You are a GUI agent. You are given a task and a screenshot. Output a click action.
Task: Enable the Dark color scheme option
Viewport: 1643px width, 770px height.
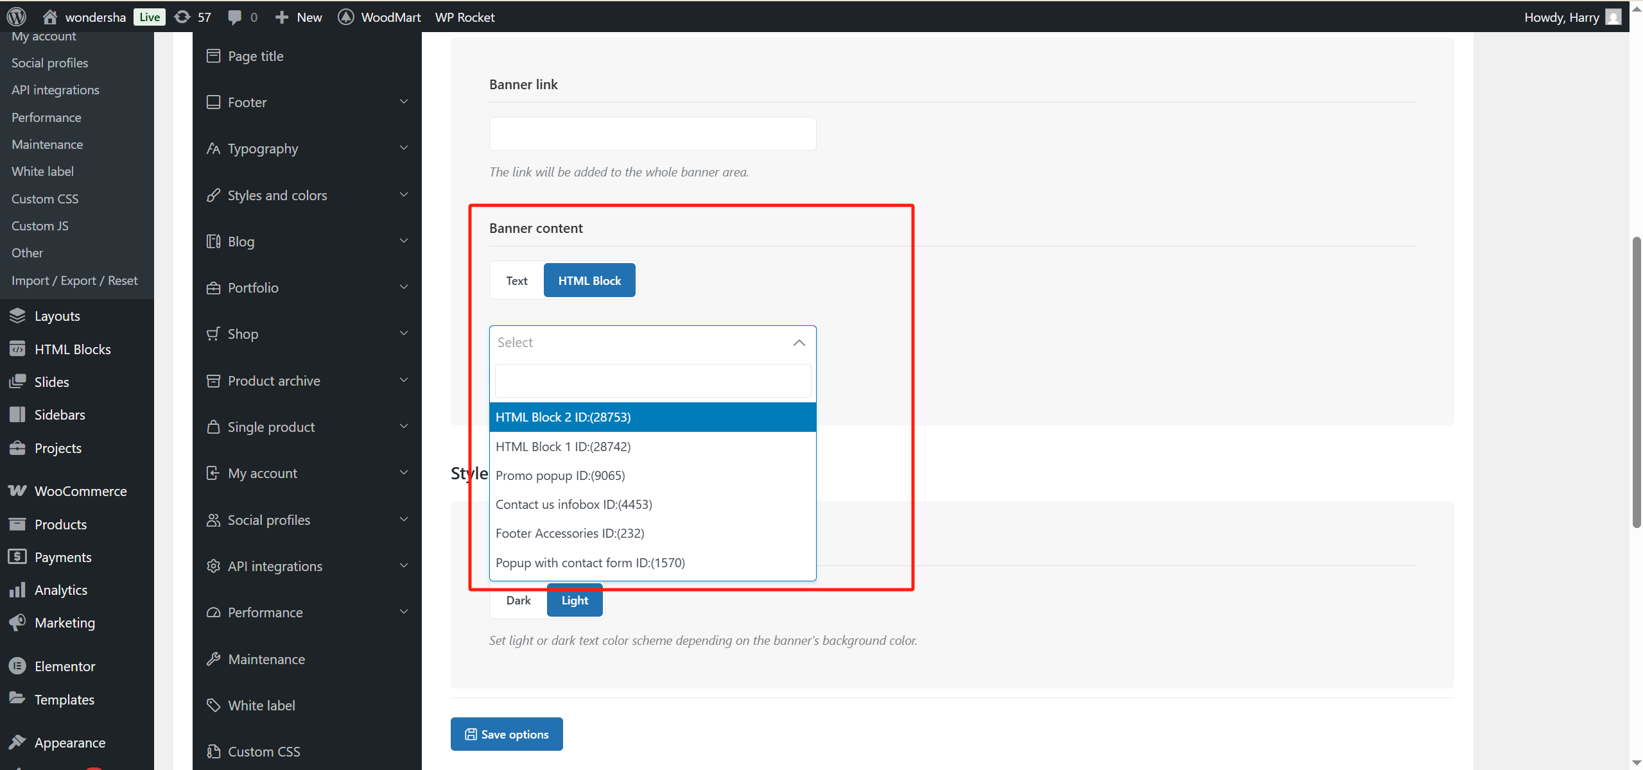pyautogui.click(x=517, y=600)
